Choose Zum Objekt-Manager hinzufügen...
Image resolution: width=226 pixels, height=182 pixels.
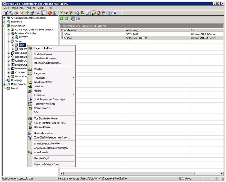[x=51, y=137]
